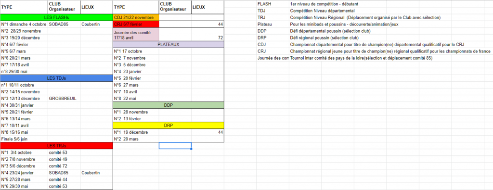Select the green LES FLASHs header cell
The height and width of the screenshot is (190, 493).
56,17
